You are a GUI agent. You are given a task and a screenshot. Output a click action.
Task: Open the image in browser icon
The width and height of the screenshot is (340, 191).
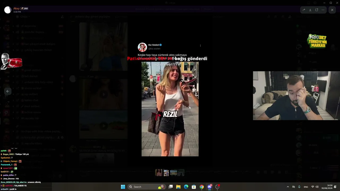pos(317,10)
